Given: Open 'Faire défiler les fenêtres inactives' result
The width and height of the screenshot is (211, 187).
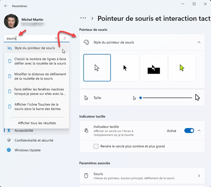Looking at the screenshot, I should (x=37, y=91).
